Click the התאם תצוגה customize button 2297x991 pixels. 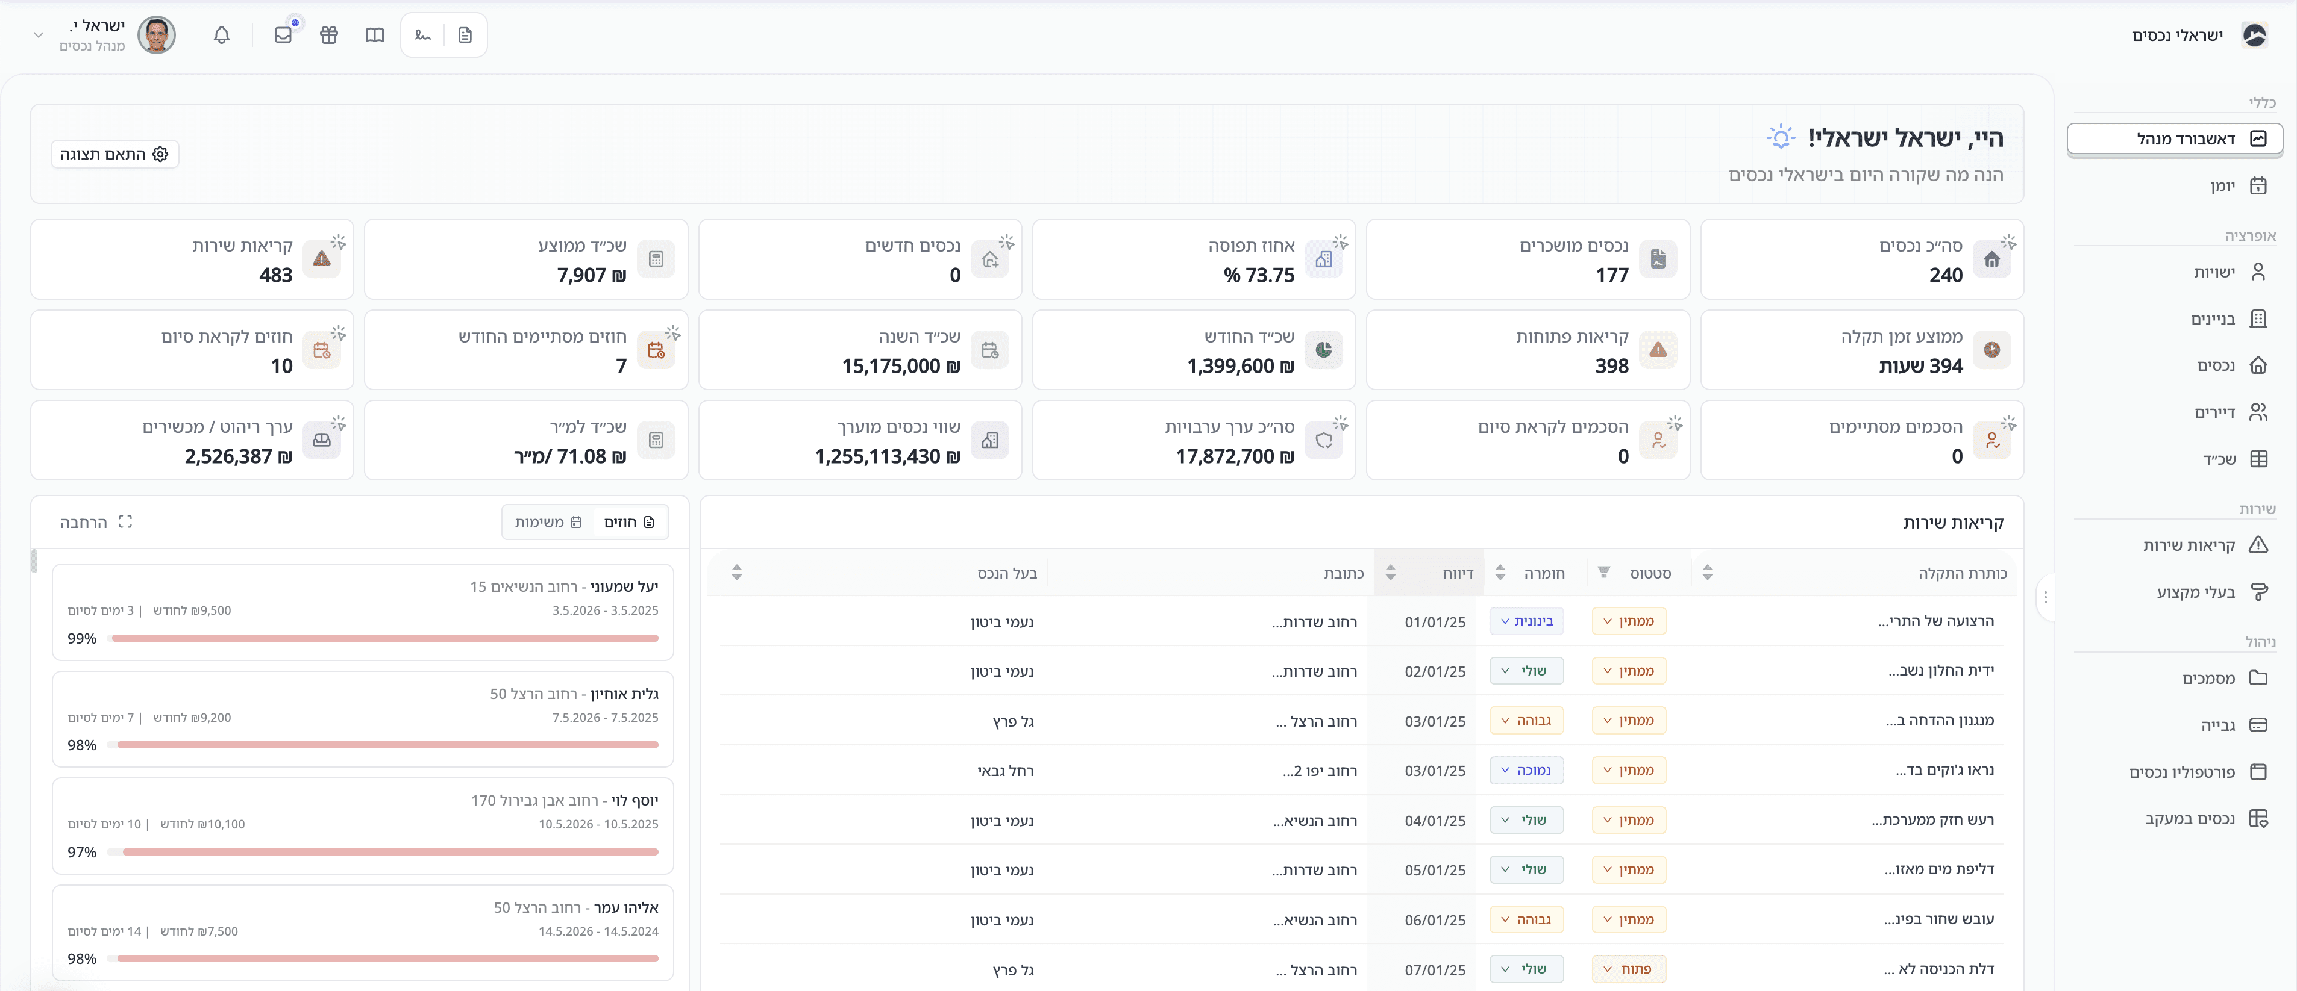click(114, 154)
